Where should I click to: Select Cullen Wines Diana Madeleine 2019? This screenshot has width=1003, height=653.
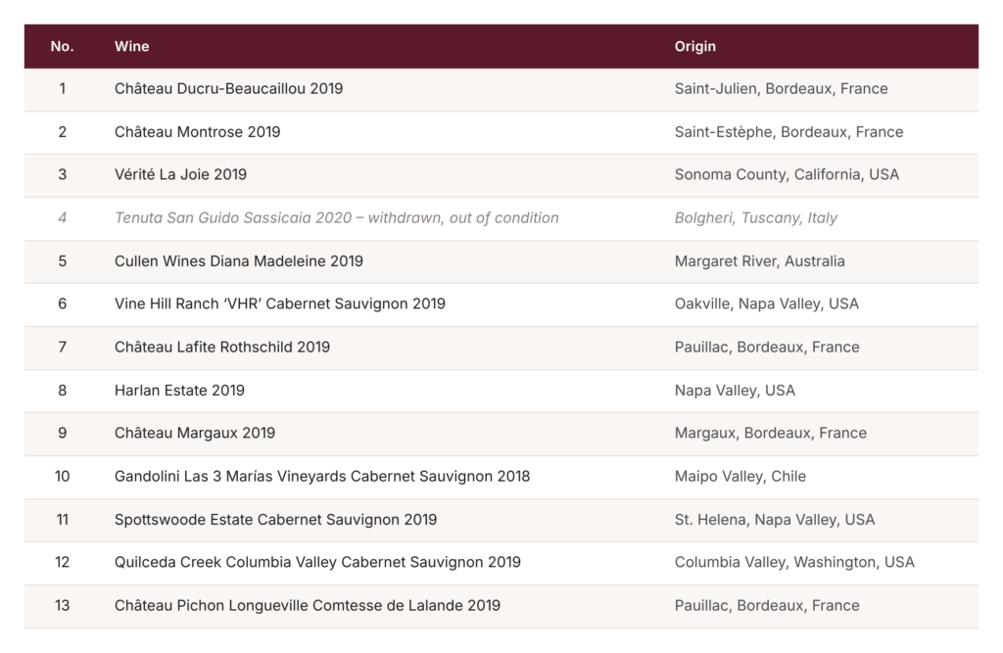pyautogui.click(x=239, y=261)
